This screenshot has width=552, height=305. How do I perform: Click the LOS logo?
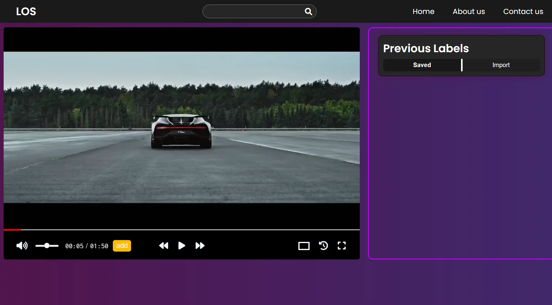pyautogui.click(x=26, y=12)
